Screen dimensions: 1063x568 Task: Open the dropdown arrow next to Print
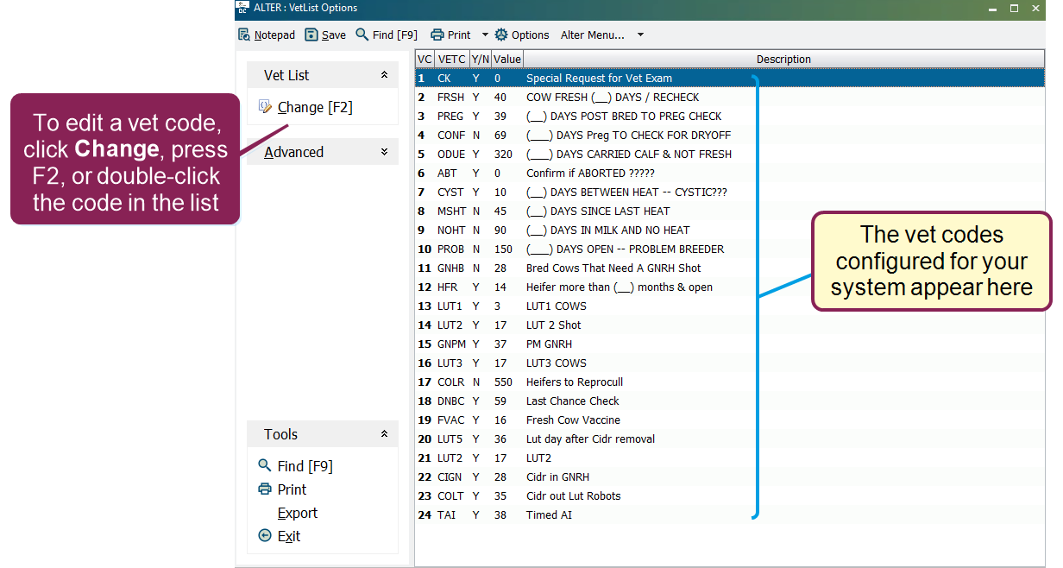point(485,35)
